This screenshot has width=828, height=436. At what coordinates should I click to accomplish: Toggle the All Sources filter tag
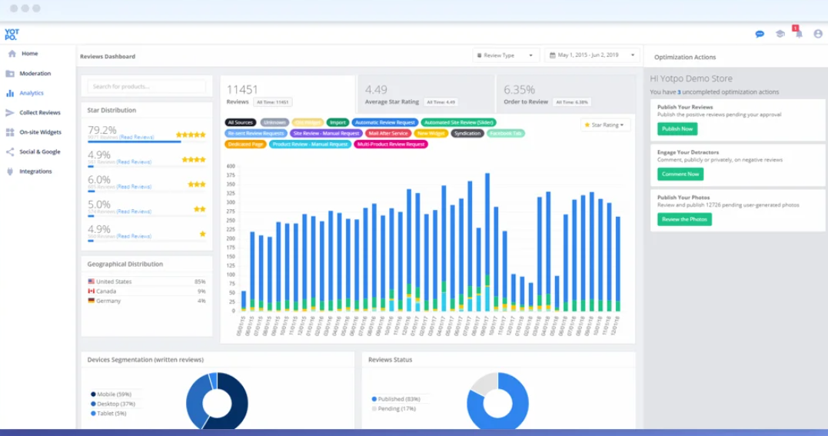(241, 122)
